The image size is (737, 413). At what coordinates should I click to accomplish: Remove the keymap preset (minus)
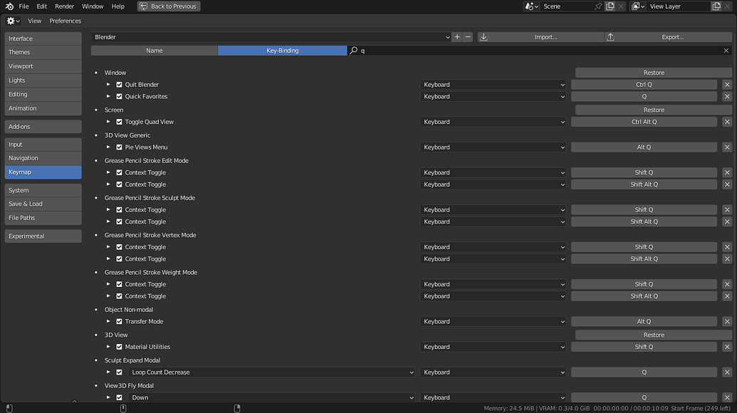(x=468, y=37)
